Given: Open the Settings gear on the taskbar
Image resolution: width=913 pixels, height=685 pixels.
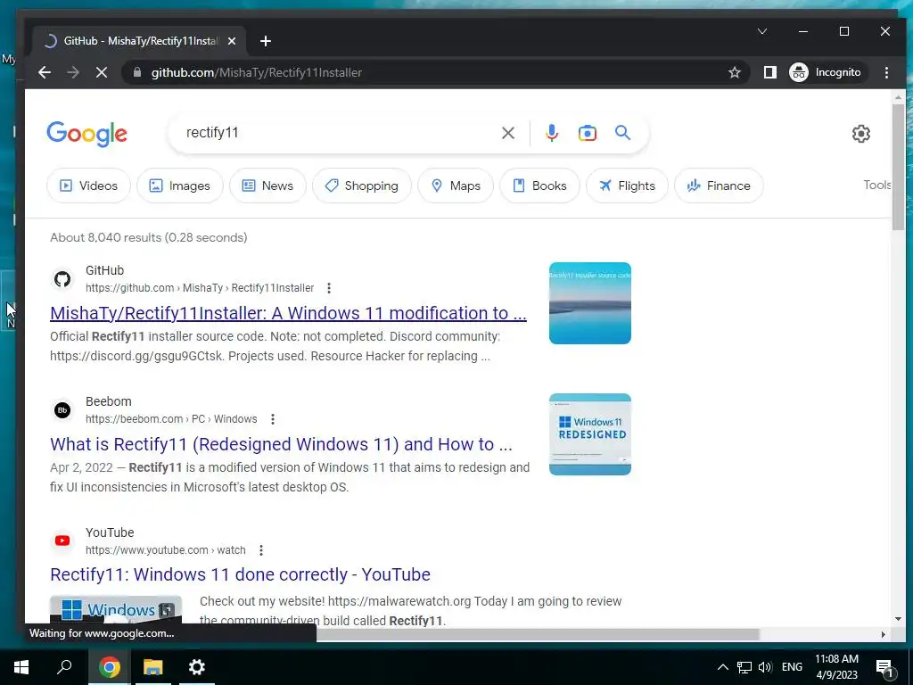Looking at the screenshot, I should tap(197, 667).
